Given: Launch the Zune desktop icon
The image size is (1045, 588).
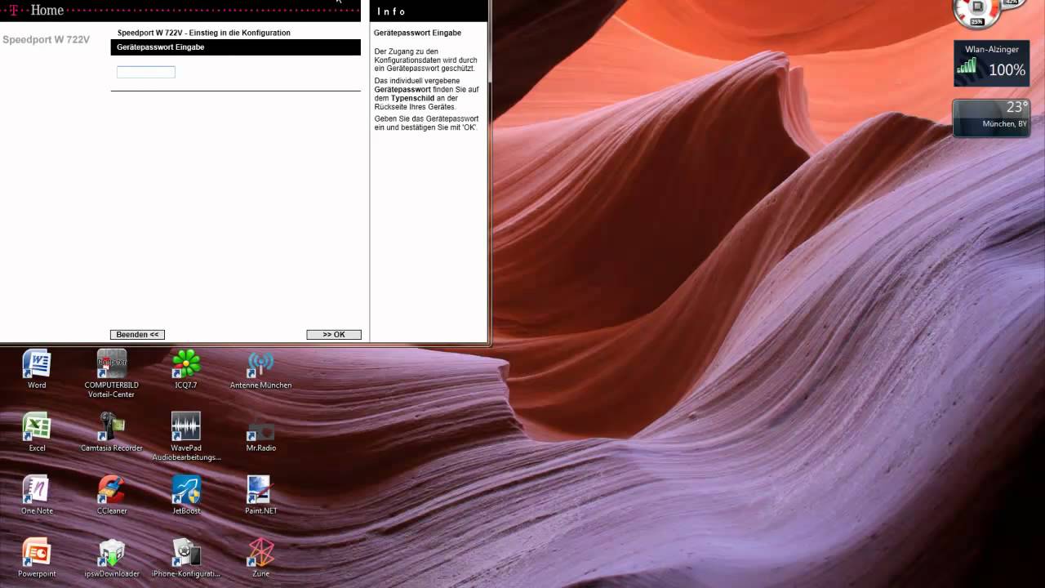Looking at the screenshot, I should coord(260,558).
